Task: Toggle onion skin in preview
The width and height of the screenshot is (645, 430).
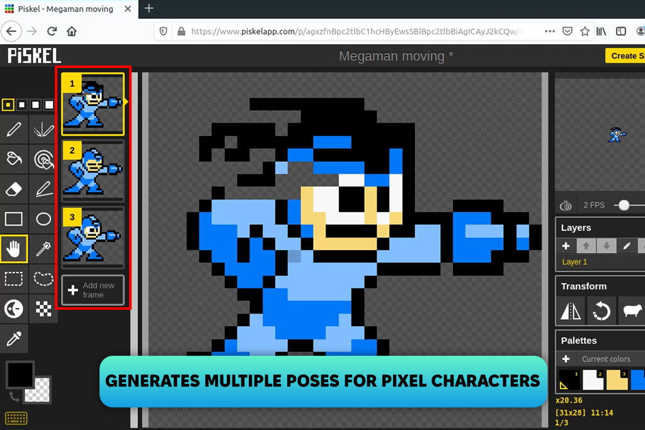Action: [x=566, y=205]
